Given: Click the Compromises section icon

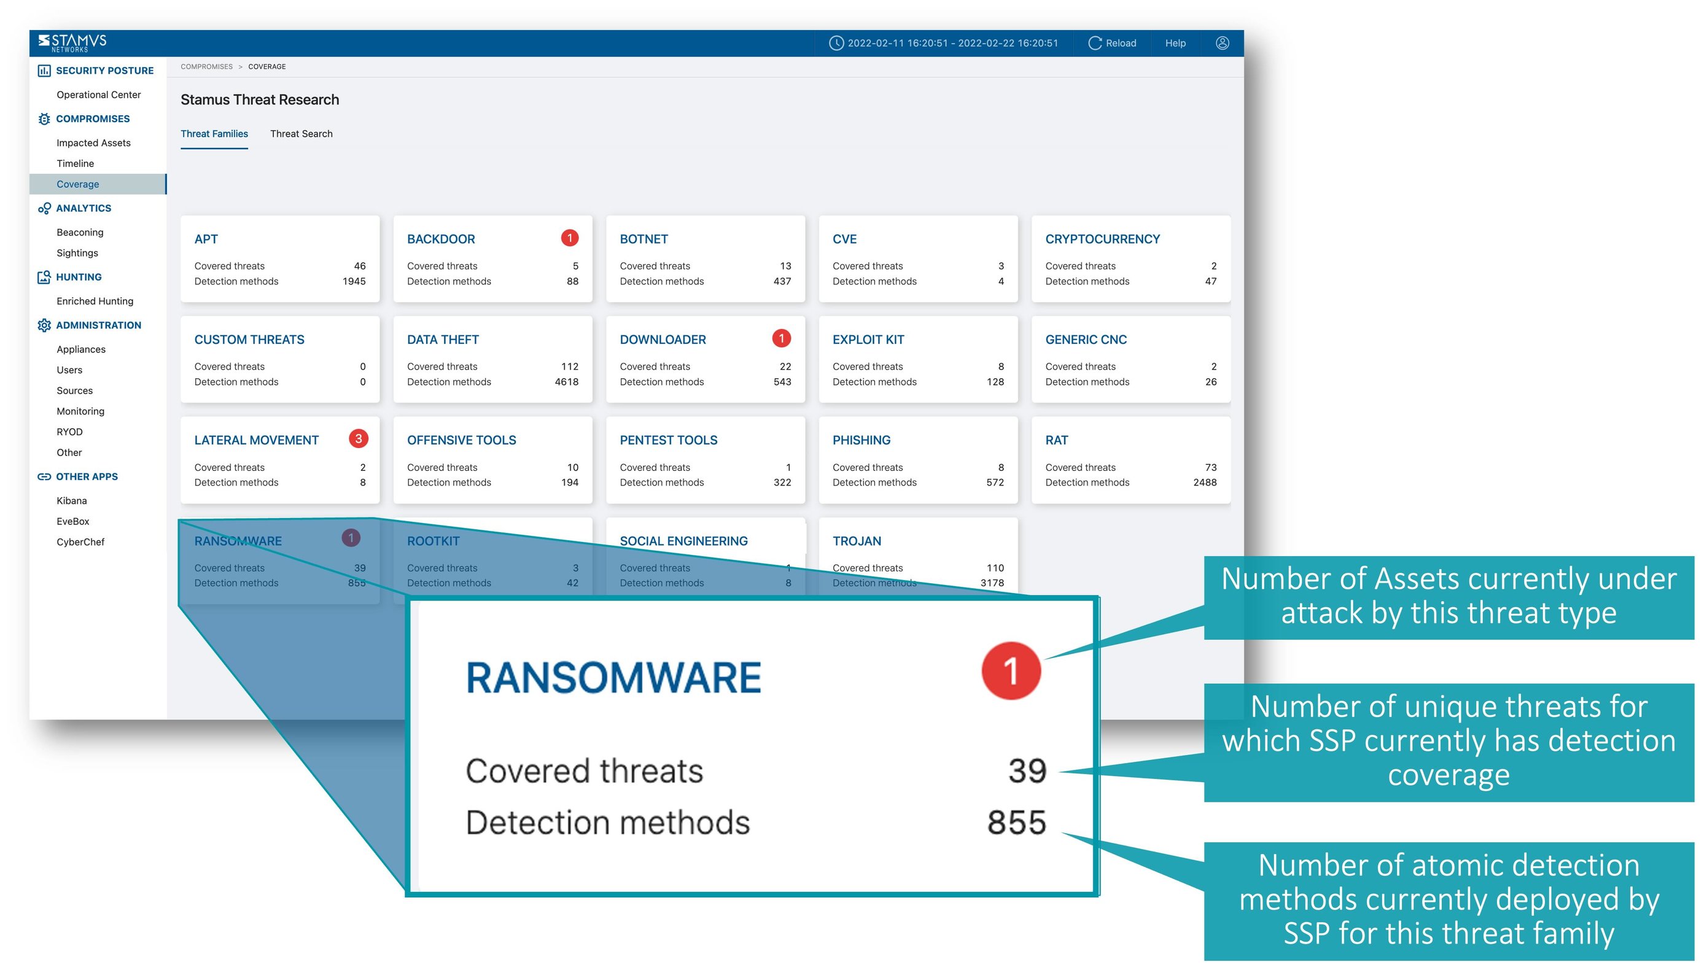Looking at the screenshot, I should [44, 118].
